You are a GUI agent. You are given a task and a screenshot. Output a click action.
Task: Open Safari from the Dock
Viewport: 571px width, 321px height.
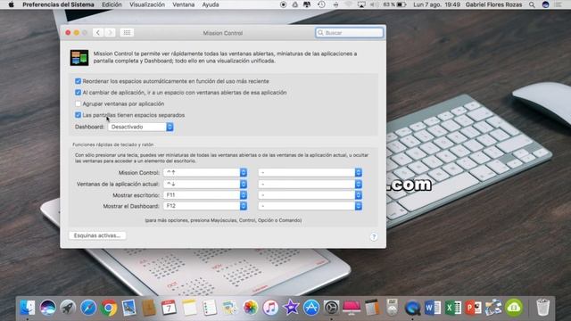point(88,308)
